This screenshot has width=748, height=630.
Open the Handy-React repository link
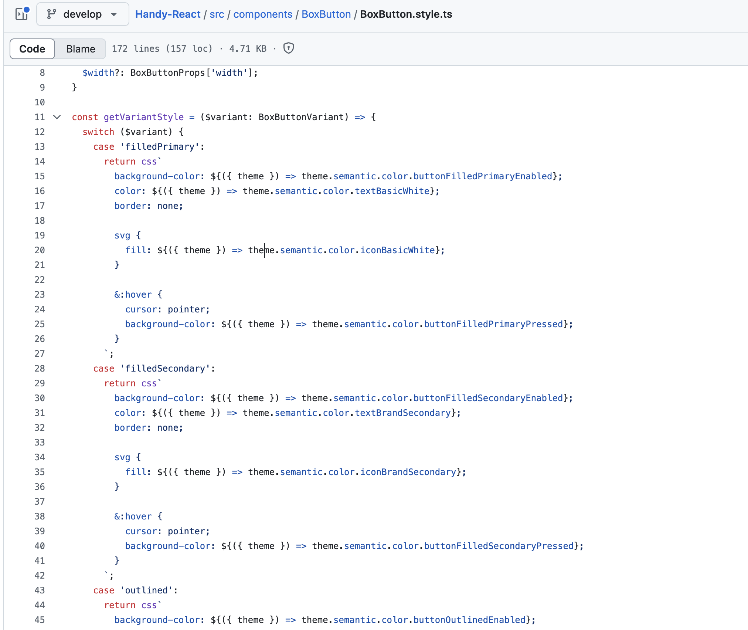pyautogui.click(x=167, y=14)
